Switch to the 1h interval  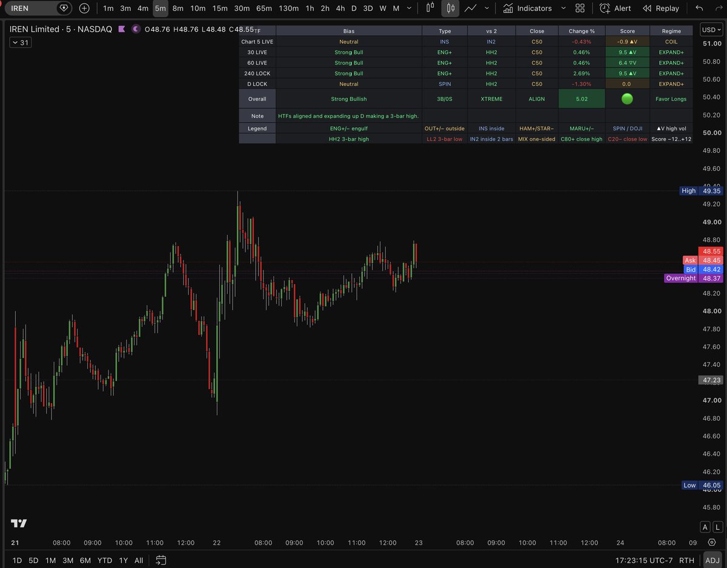click(310, 8)
